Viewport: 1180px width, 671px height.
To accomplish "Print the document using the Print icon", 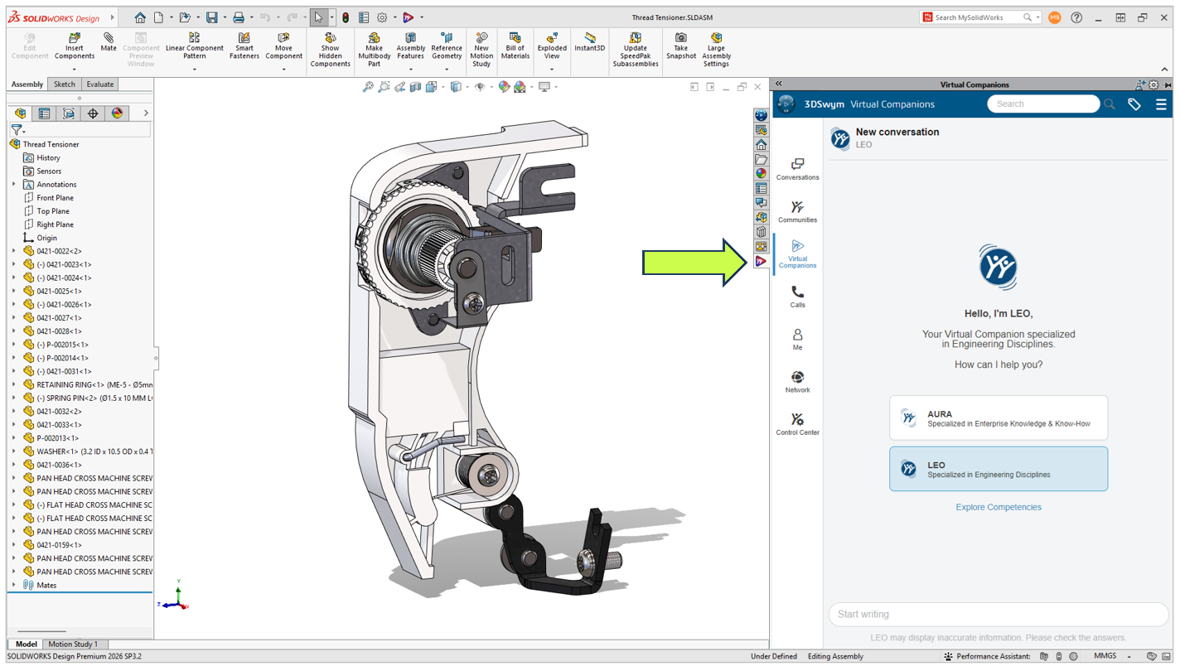I will coord(239,17).
